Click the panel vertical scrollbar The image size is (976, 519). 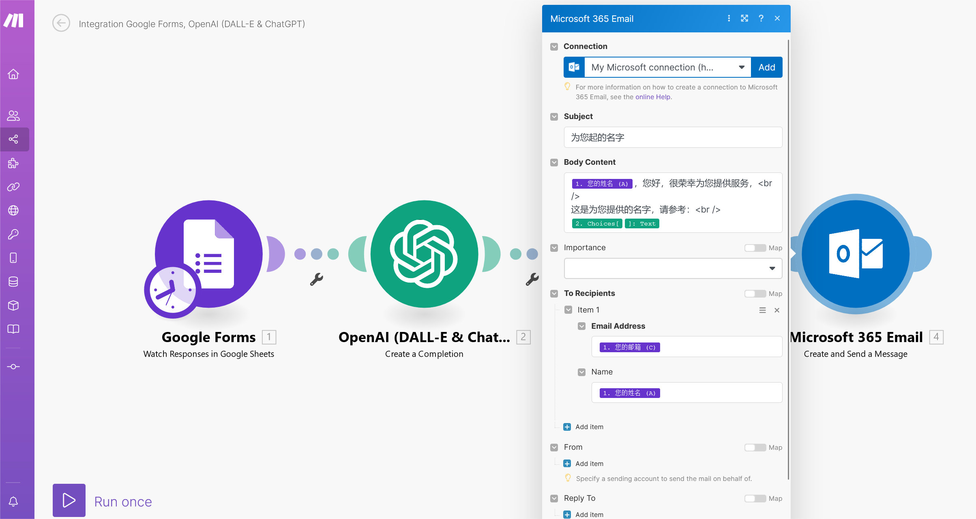click(788, 259)
